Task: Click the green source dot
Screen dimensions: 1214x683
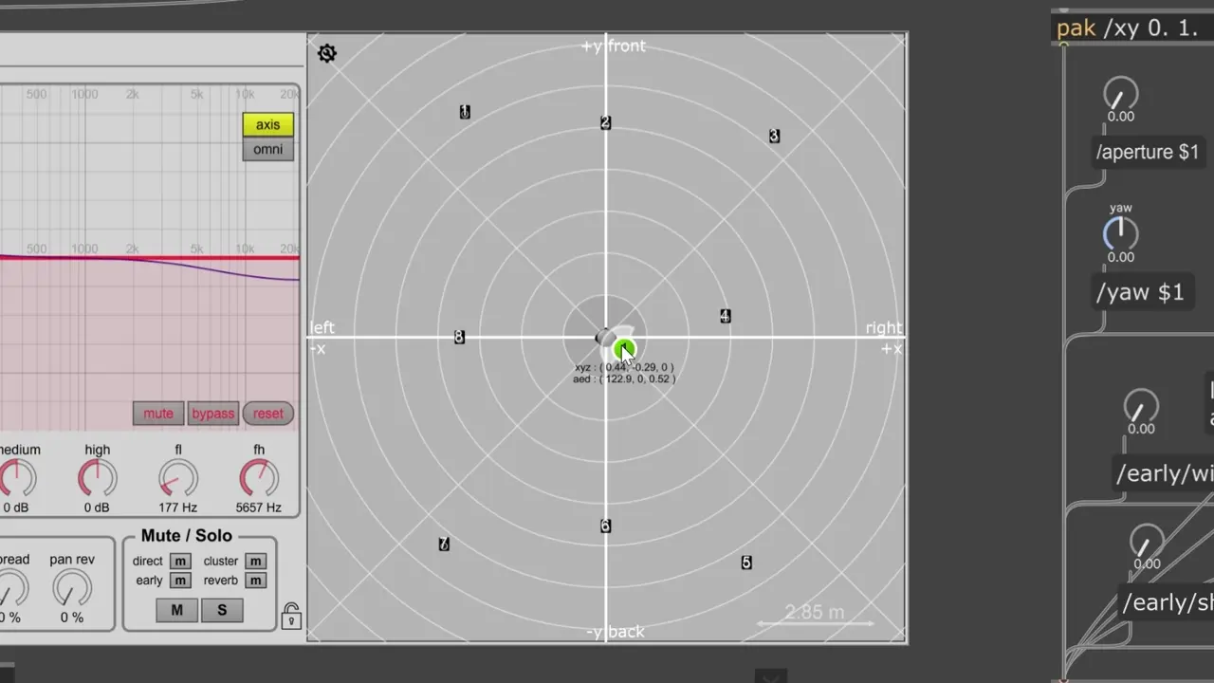Action: pyautogui.click(x=623, y=350)
